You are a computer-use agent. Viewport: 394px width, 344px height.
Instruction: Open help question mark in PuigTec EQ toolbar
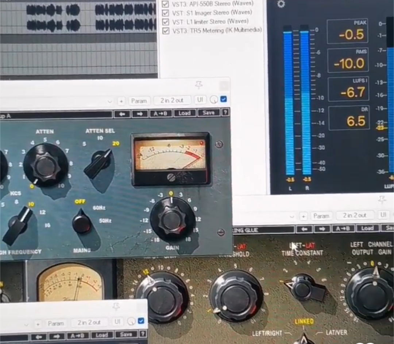click(x=225, y=113)
